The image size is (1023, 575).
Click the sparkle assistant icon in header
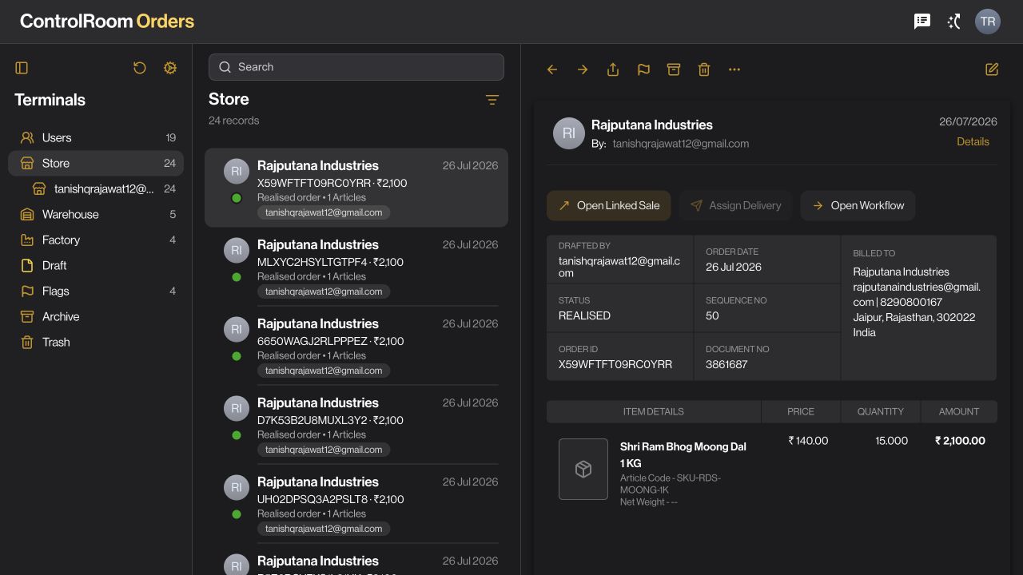click(954, 22)
